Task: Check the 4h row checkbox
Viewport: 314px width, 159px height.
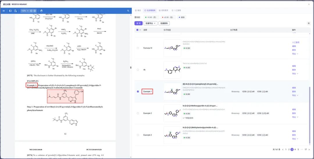Action: [x=138, y=70]
